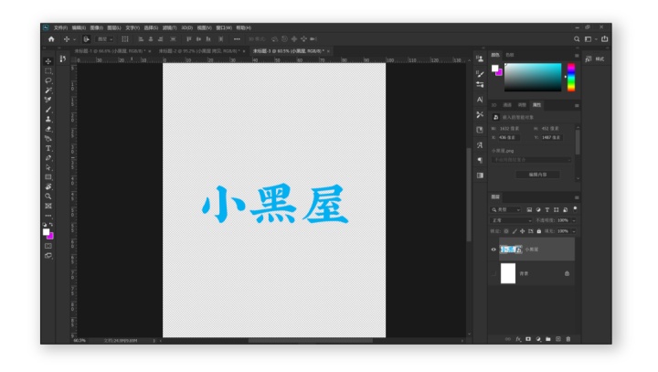Viewport: 658px width, 372px height.
Task: Open the 文件 (File) menu
Action: click(60, 27)
